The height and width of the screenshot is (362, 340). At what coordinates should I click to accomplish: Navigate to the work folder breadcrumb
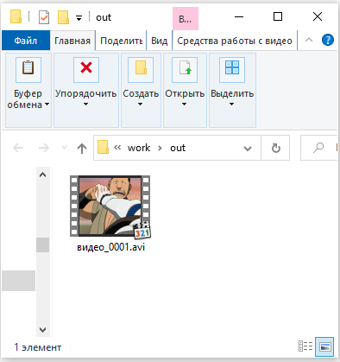click(x=139, y=148)
